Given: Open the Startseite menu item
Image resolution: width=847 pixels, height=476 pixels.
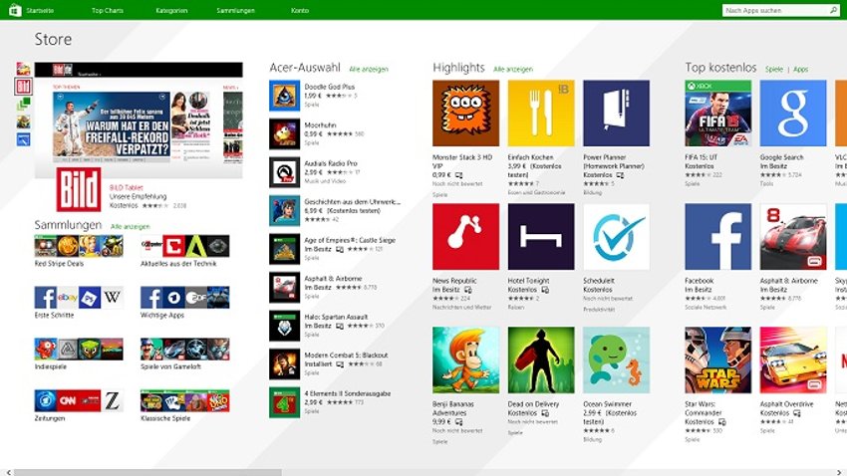Looking at the screenshot, I should click(40, 10).
